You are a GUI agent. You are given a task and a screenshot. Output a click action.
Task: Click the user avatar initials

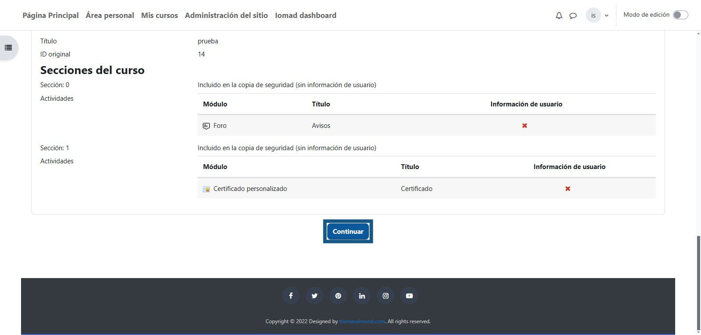[593, 15]
